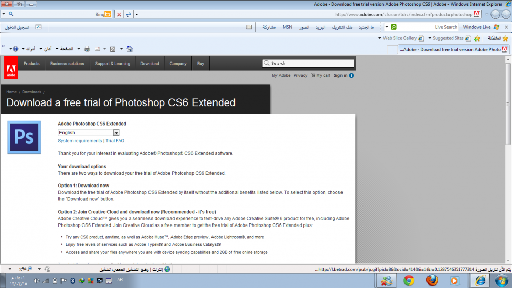
Task: Open the Home button dropdown arrow
Action: (121, 49)
